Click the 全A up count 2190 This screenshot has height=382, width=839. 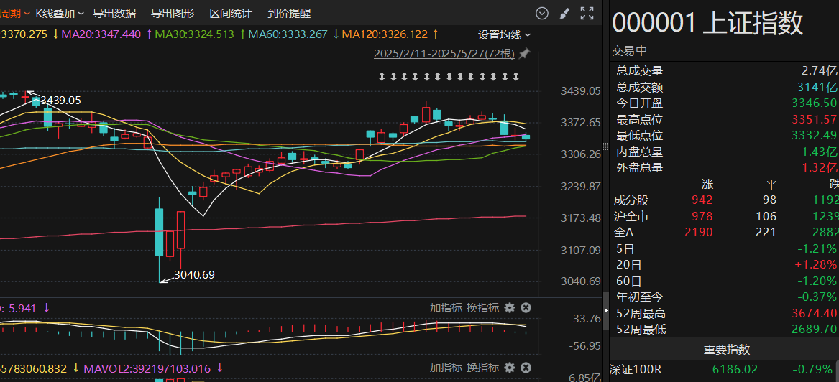tap(699, 233)
